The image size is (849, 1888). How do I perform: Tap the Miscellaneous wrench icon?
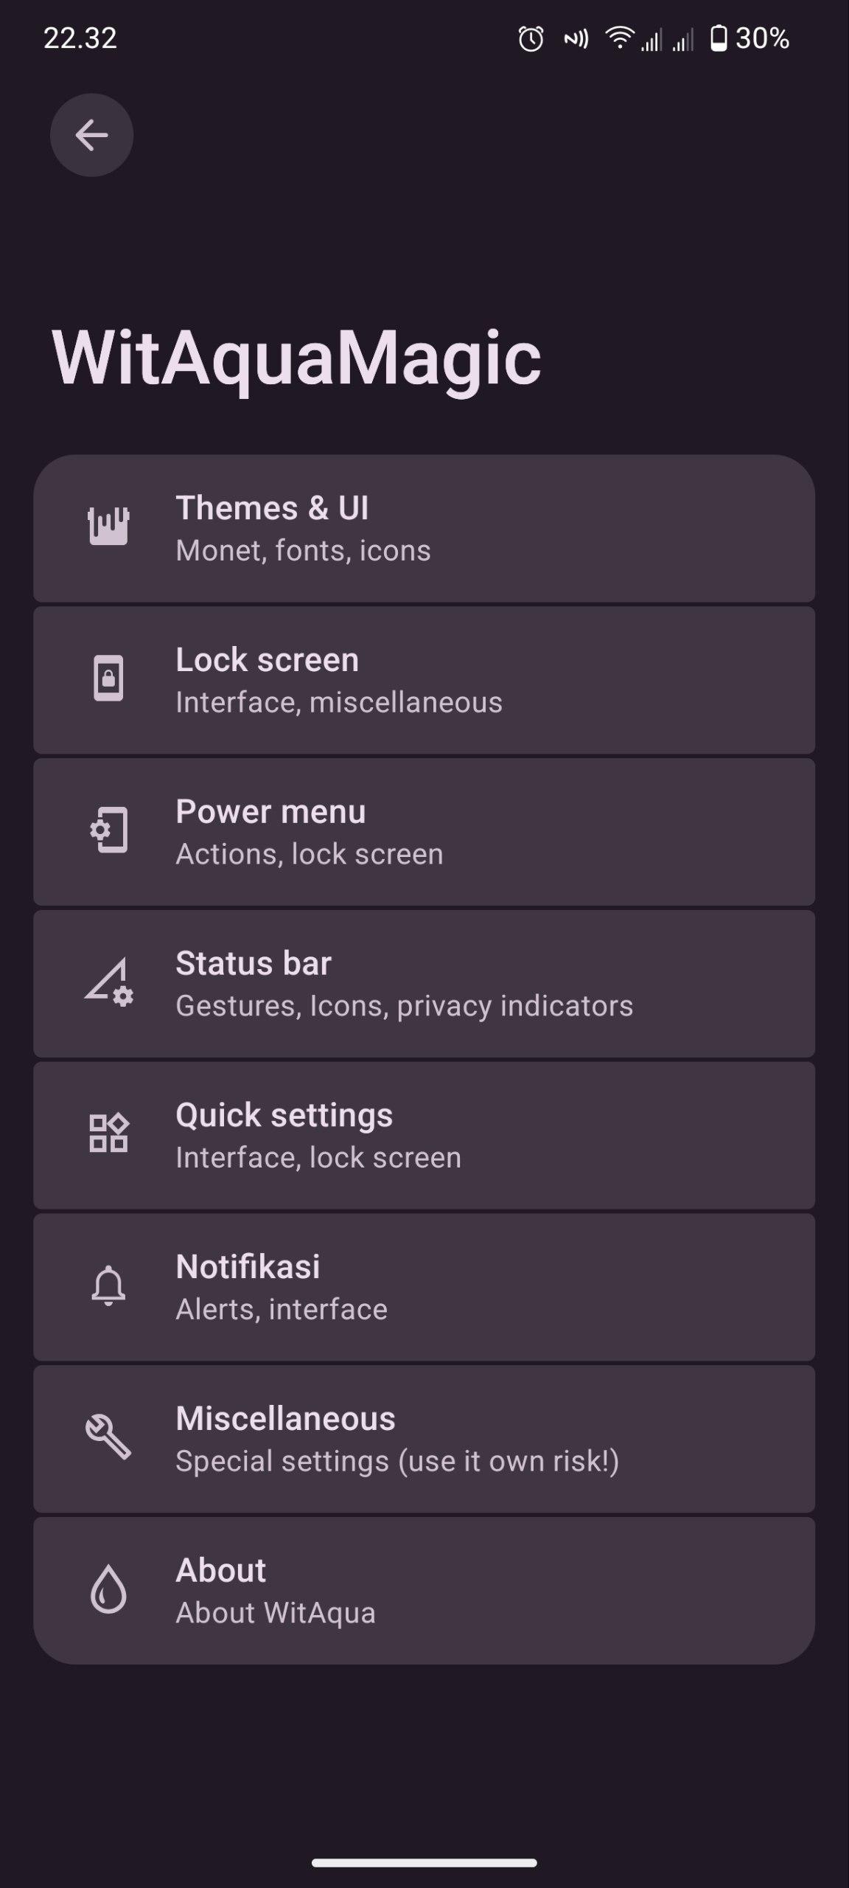108,1437
